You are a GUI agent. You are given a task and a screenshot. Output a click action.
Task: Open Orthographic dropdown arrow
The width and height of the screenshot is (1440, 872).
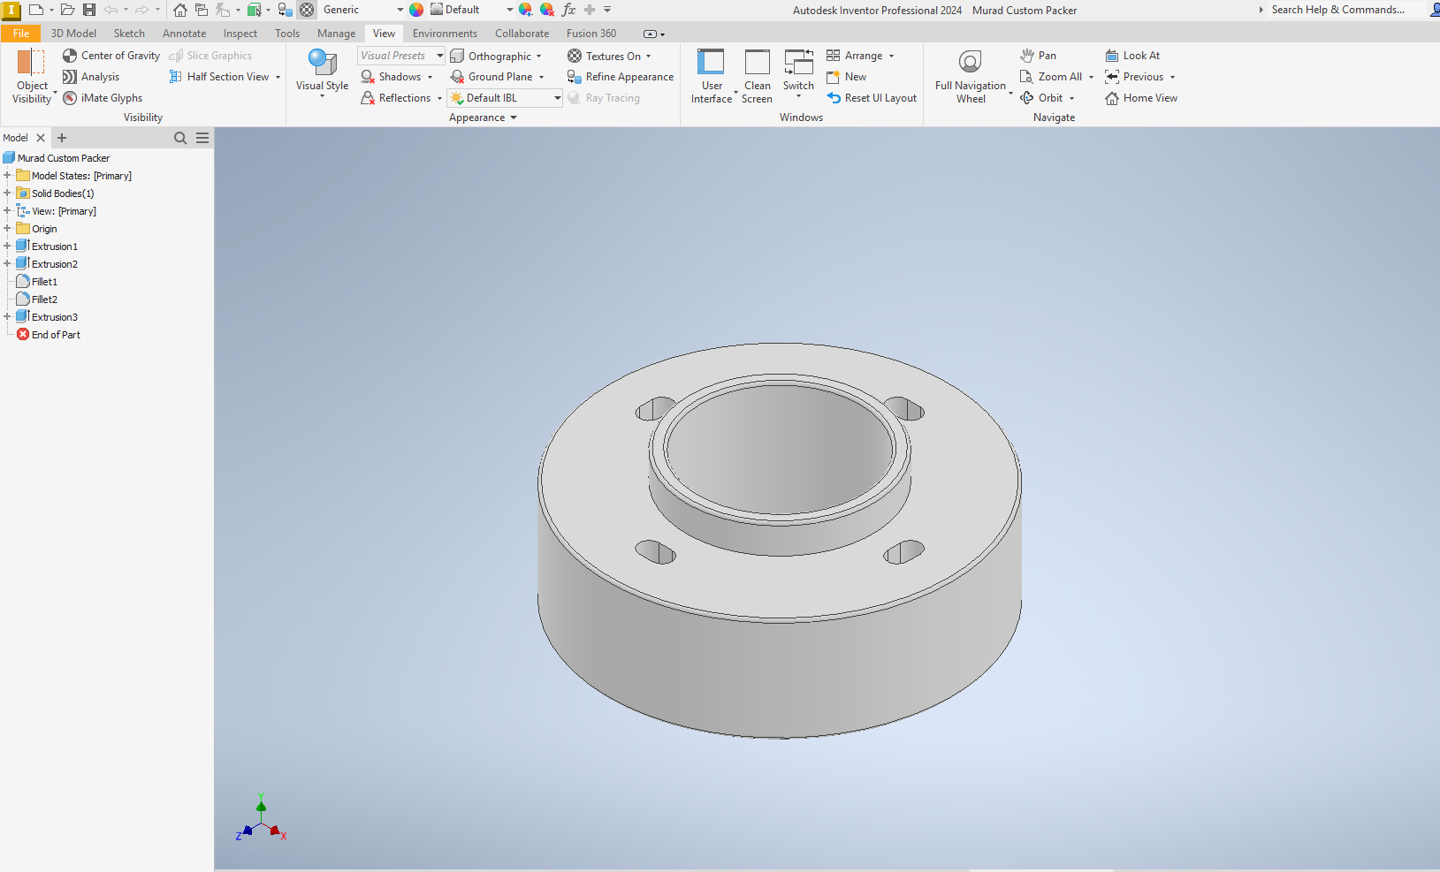(539, 56)
